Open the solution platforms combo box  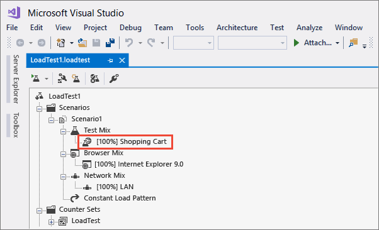(x=252, y=43)
